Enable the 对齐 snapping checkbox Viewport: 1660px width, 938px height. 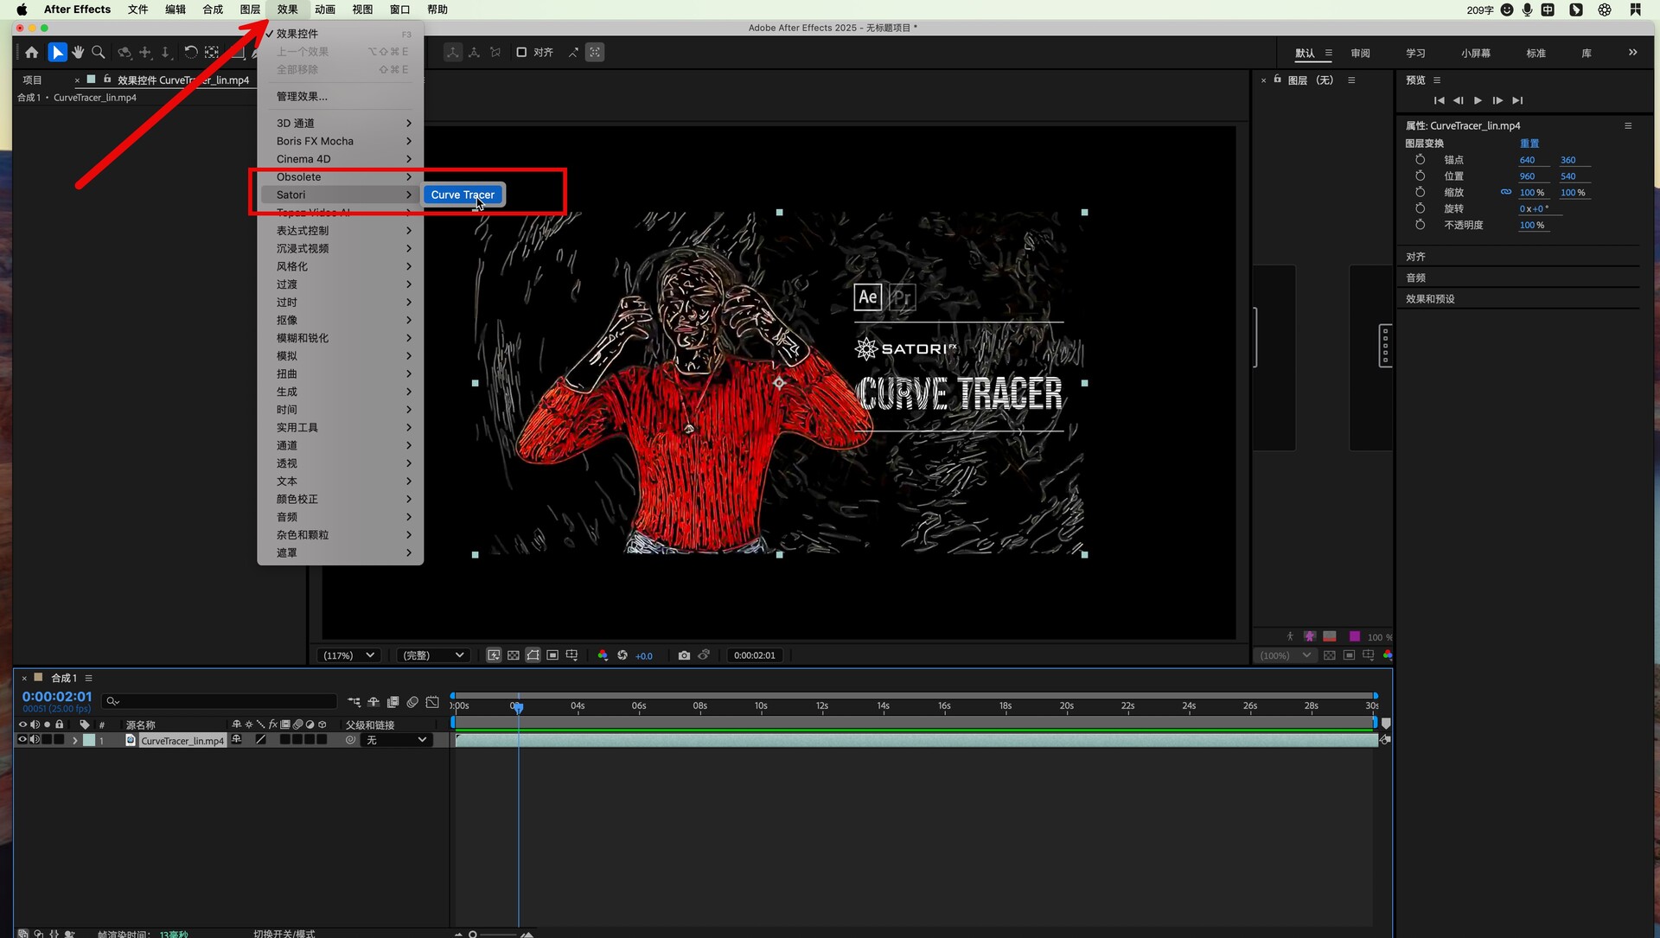(521, 53)
